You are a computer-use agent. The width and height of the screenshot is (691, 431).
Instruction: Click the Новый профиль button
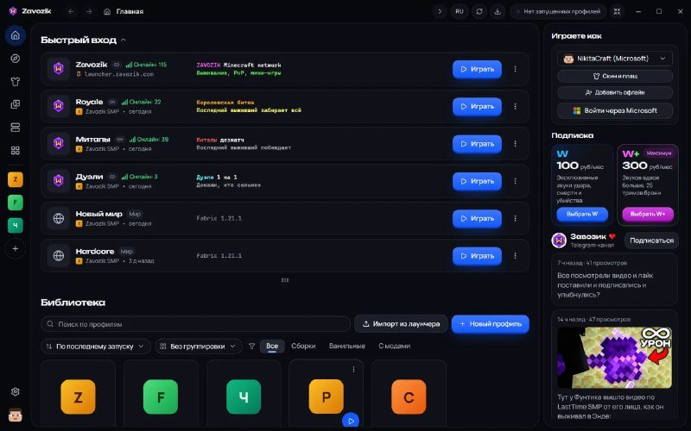tap(491, 324)
